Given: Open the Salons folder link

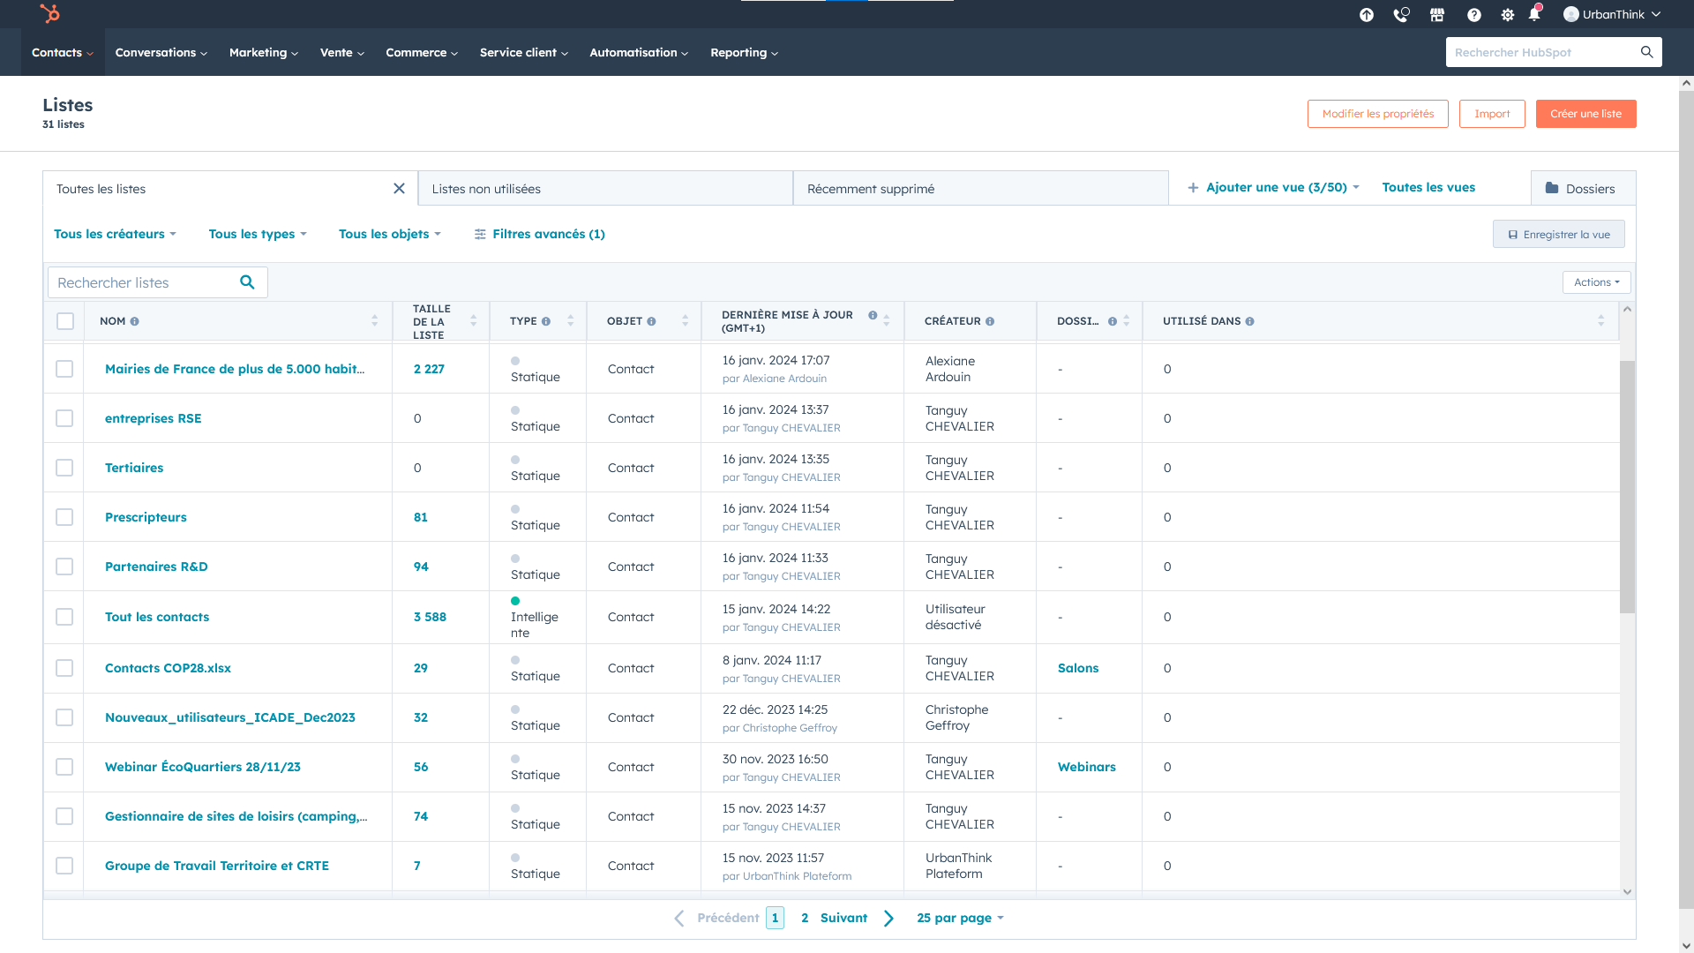Looking at the screenshot, I should [x=1078, y=668].
